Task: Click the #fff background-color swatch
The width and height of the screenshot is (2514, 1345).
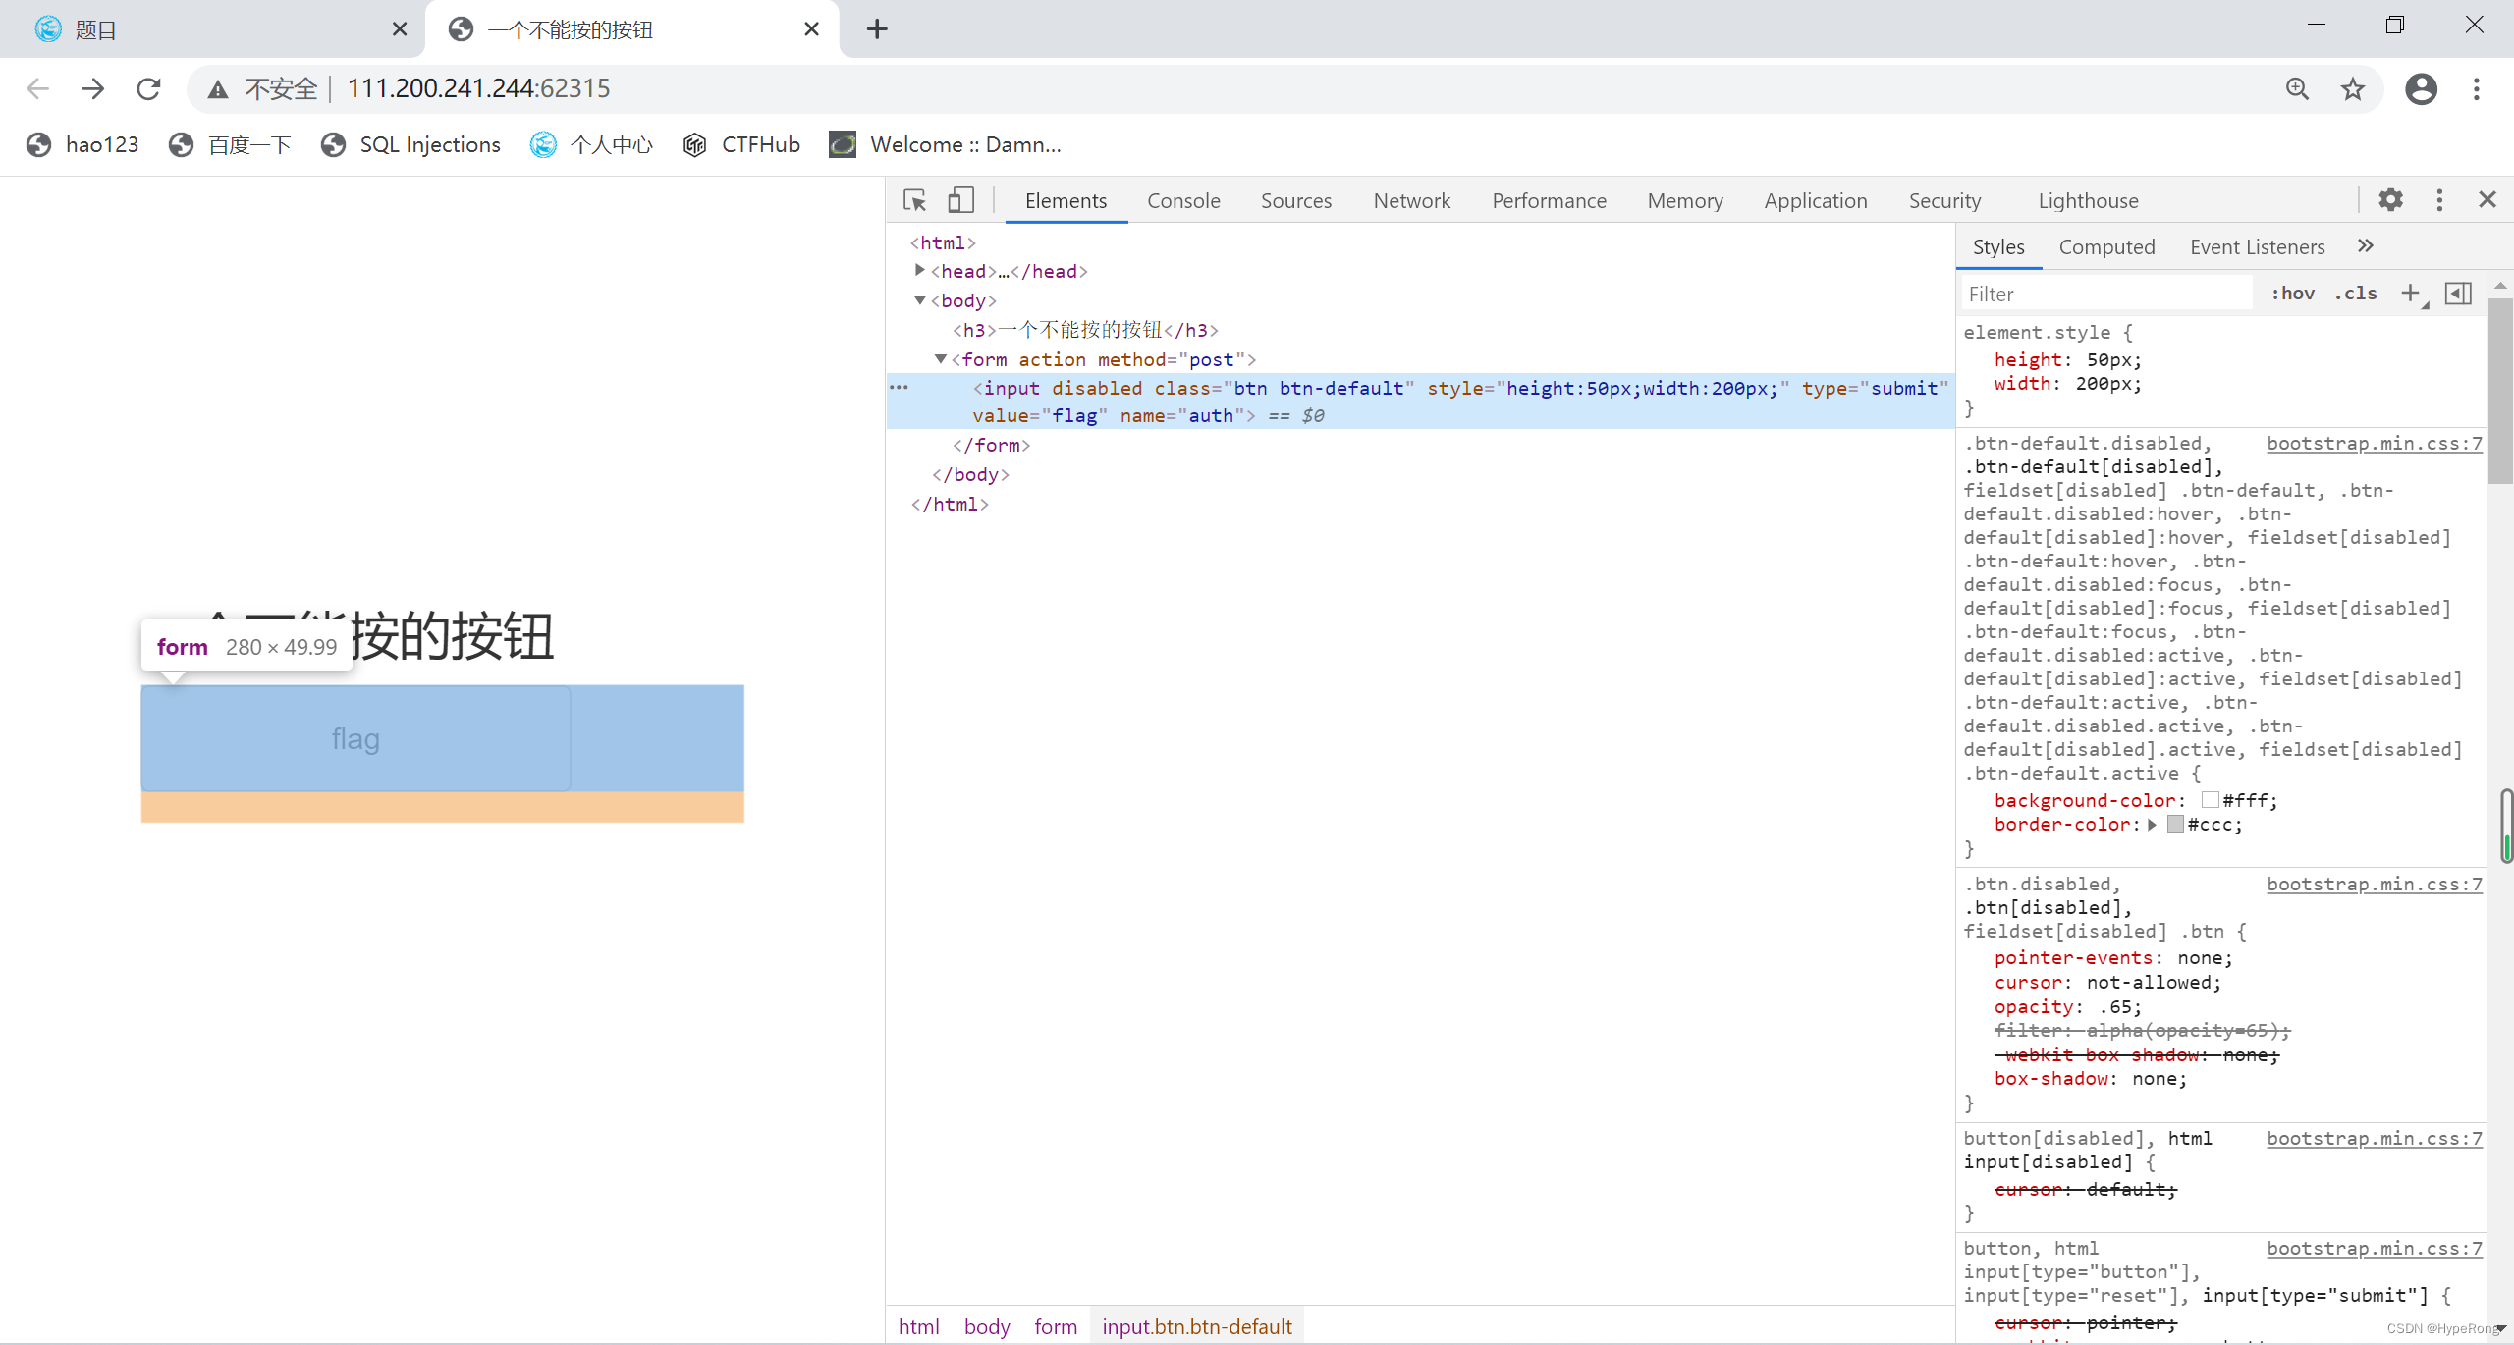Action: (x=2211, y=800)
